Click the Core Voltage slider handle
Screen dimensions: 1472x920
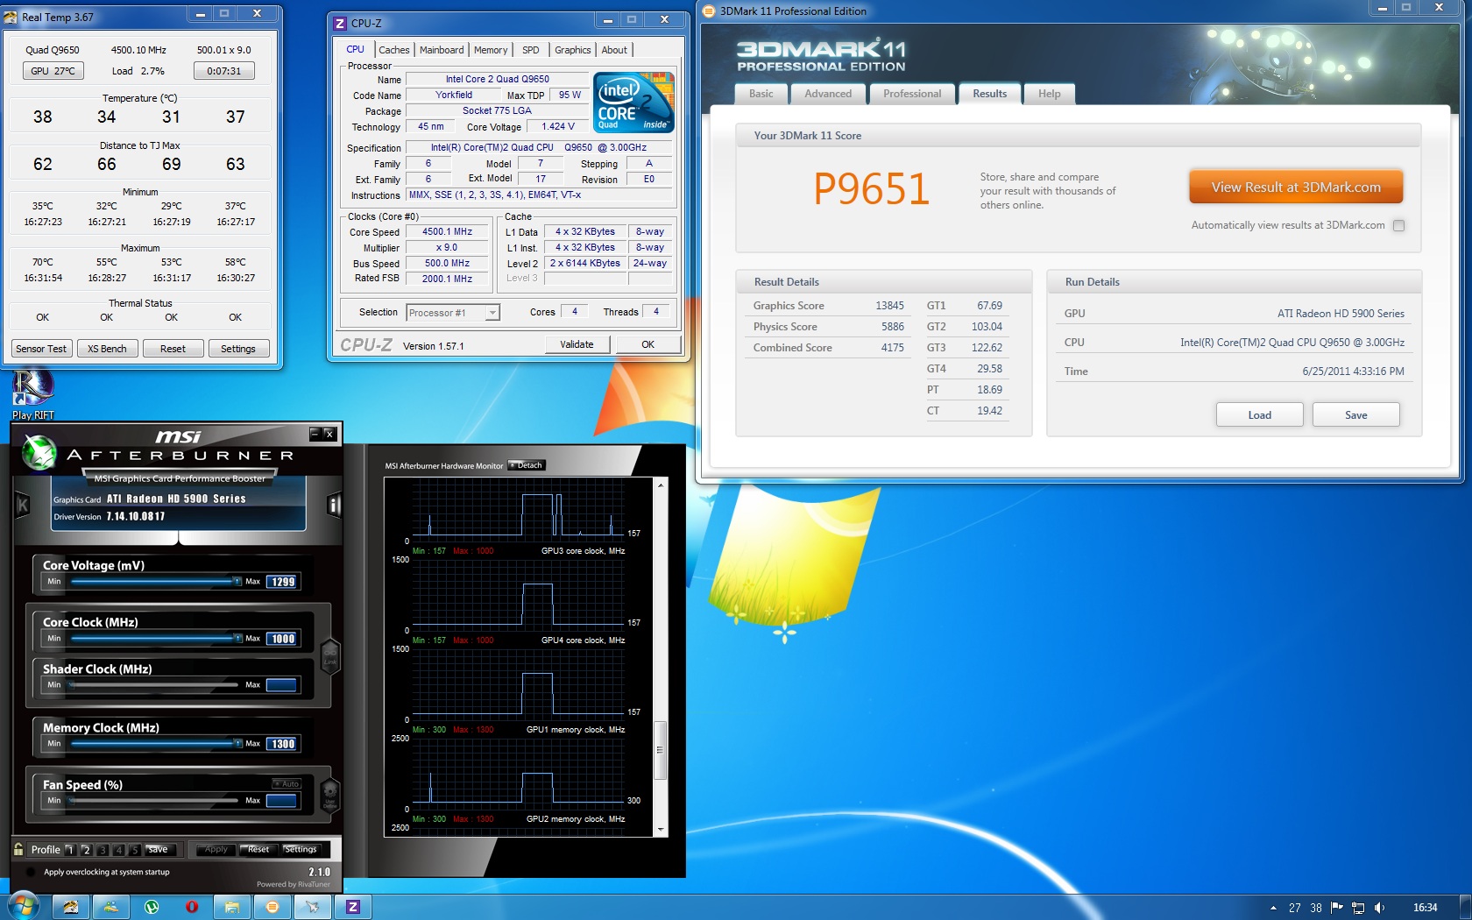tap(237, 581)
